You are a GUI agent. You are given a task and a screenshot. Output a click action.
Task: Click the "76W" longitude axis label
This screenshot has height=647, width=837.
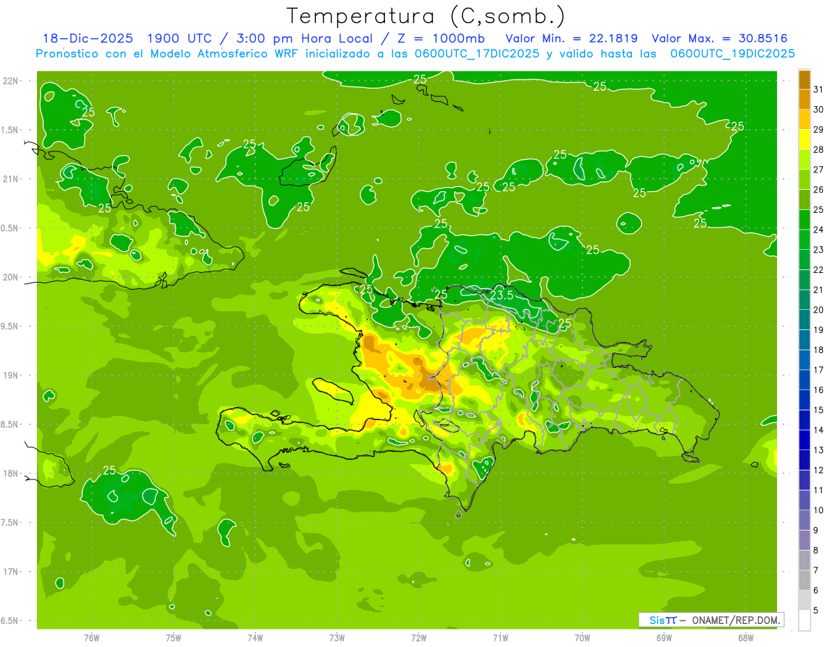tap(91, 638)
